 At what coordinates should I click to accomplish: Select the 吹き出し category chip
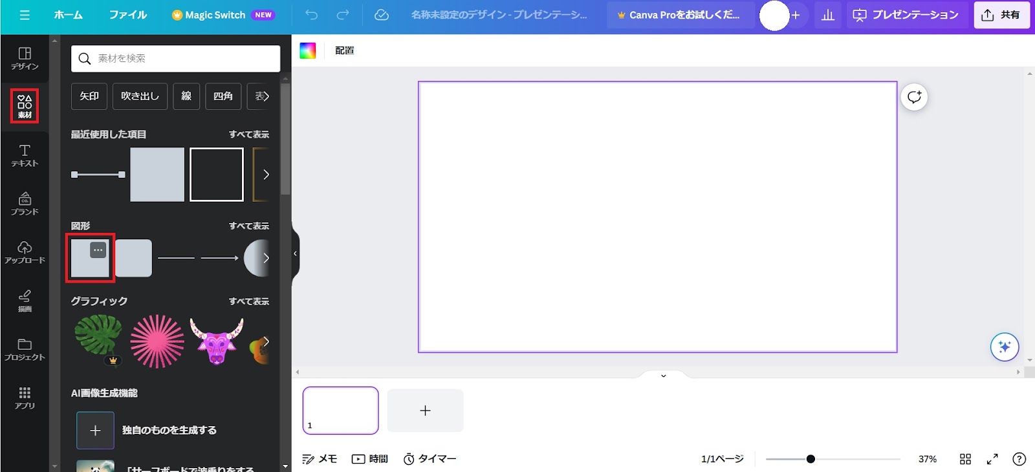click(140, 96)
